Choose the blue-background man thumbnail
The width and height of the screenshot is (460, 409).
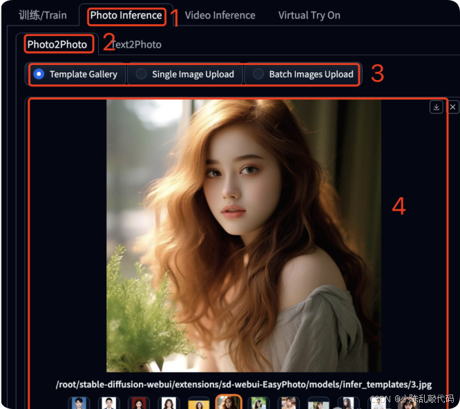(79, 403)
